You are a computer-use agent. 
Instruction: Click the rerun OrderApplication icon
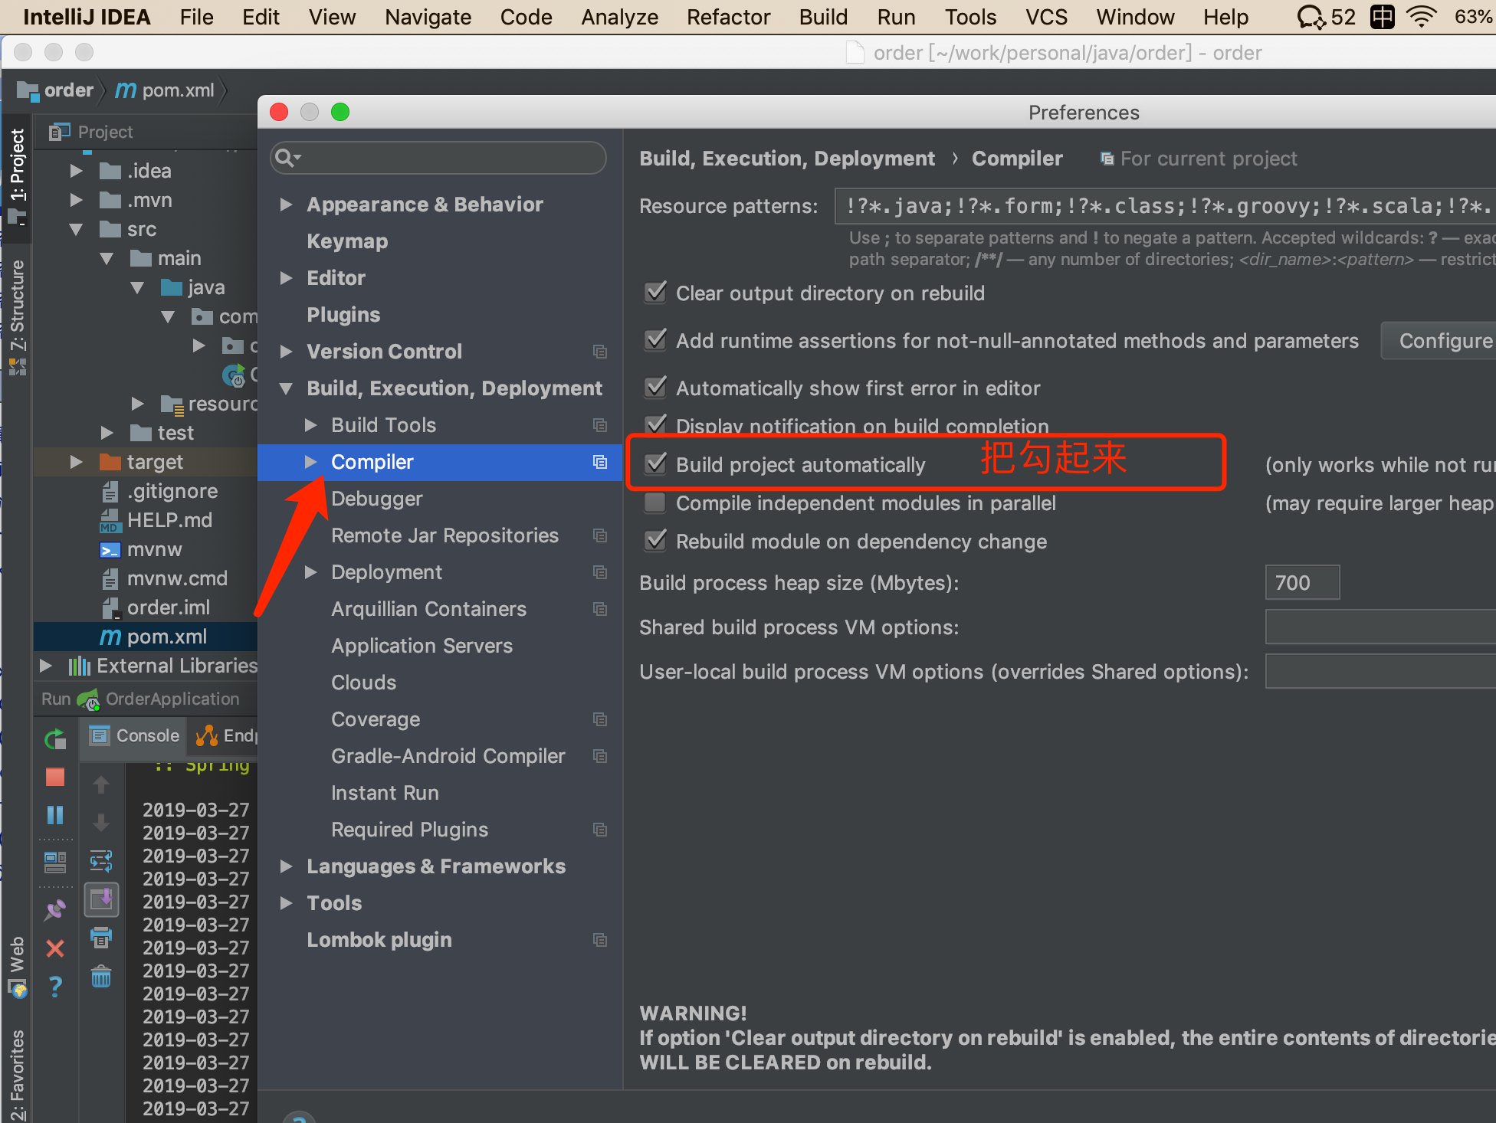[x=55, y=739]
